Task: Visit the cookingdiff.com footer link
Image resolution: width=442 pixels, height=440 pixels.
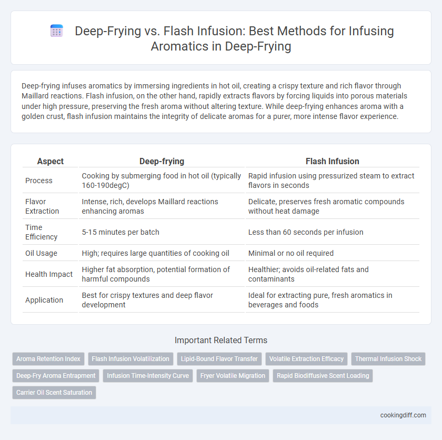Action: 403,415
